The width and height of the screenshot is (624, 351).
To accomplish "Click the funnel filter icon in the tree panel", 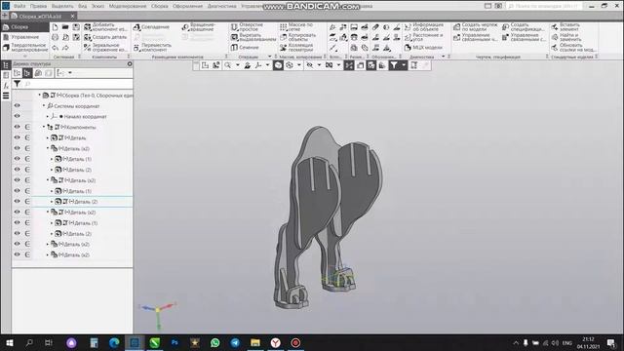I will 18,84.
